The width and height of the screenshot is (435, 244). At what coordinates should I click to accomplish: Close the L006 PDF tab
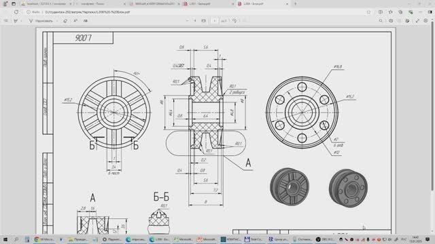coord(287,4)
